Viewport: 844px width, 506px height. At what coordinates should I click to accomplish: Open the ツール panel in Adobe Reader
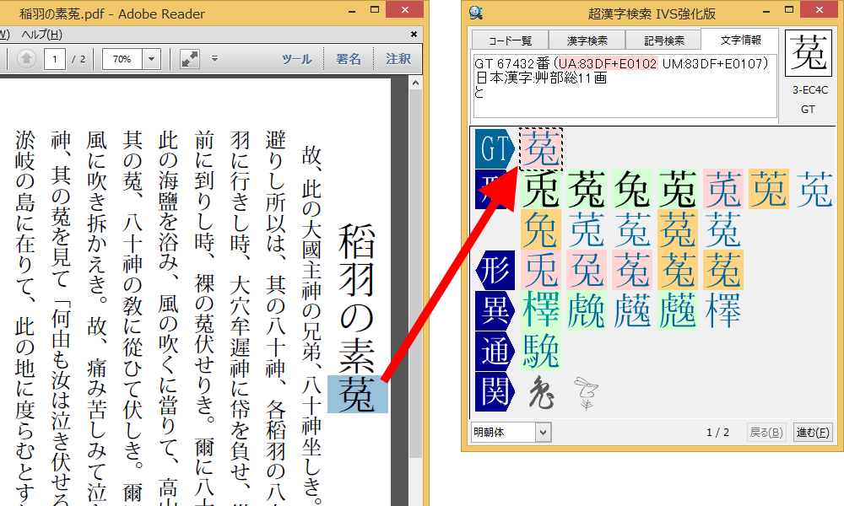click(x=296, y=59)
